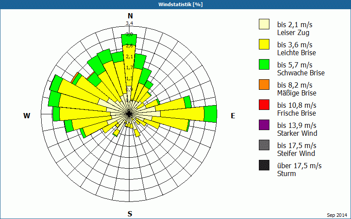Click the green tip of the east wind bar
The image size is (351, 219).
[x=211, y=114]
